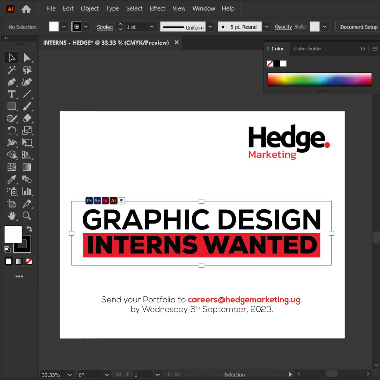Open Uniform width profile dropdown

210,27
